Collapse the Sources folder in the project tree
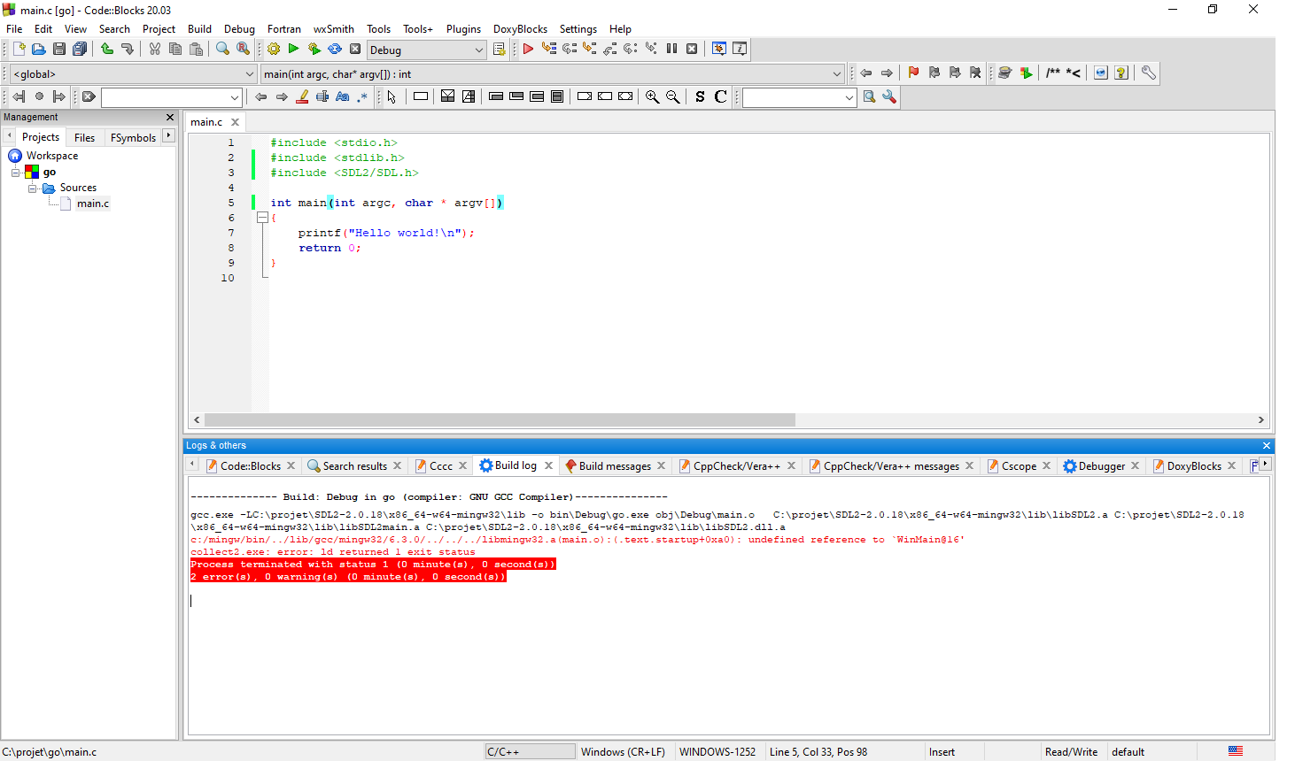 tap(32, 187)
